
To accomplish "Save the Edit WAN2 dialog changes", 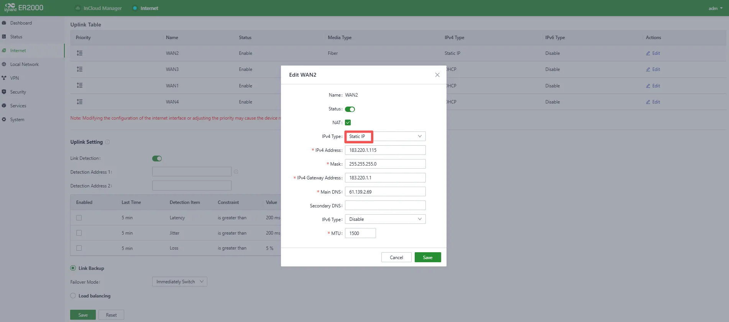I will 428,257.
